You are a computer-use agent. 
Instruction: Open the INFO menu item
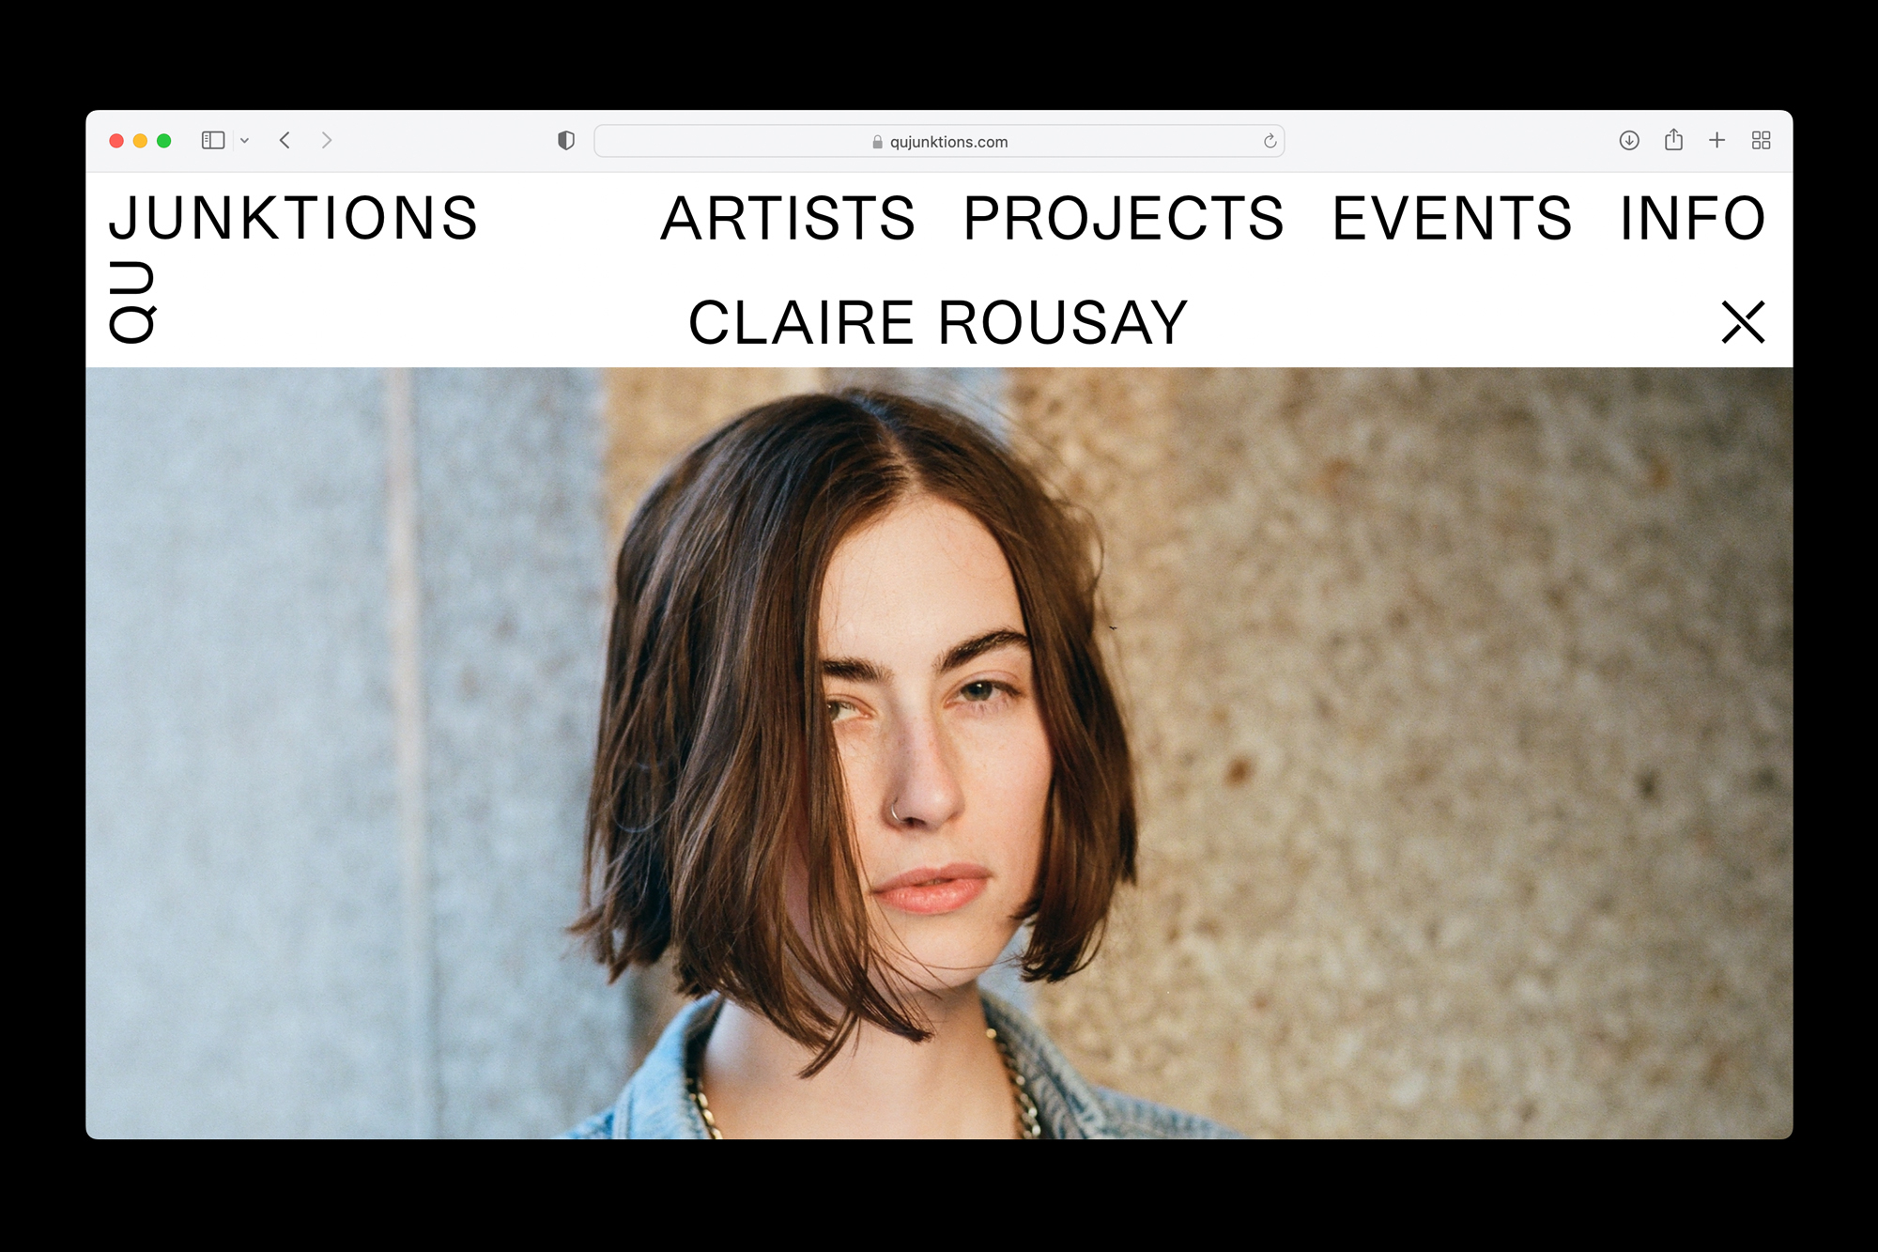click(x=1693, y=219)
